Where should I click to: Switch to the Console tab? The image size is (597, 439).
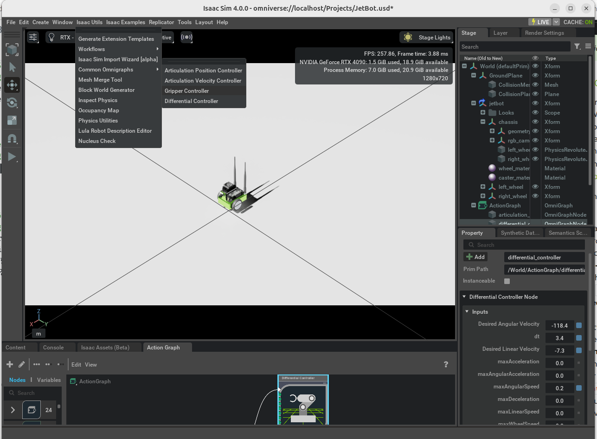coord(53,347)
